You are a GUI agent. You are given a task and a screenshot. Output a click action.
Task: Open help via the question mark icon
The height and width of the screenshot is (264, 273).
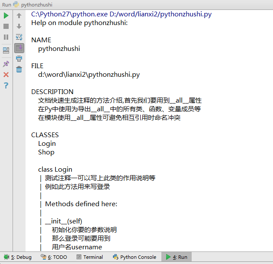pos(6,85)
